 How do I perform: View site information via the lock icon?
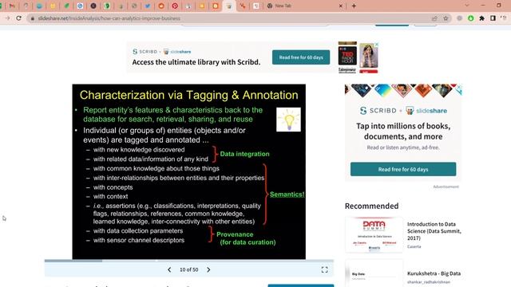[x=32, y=18]
